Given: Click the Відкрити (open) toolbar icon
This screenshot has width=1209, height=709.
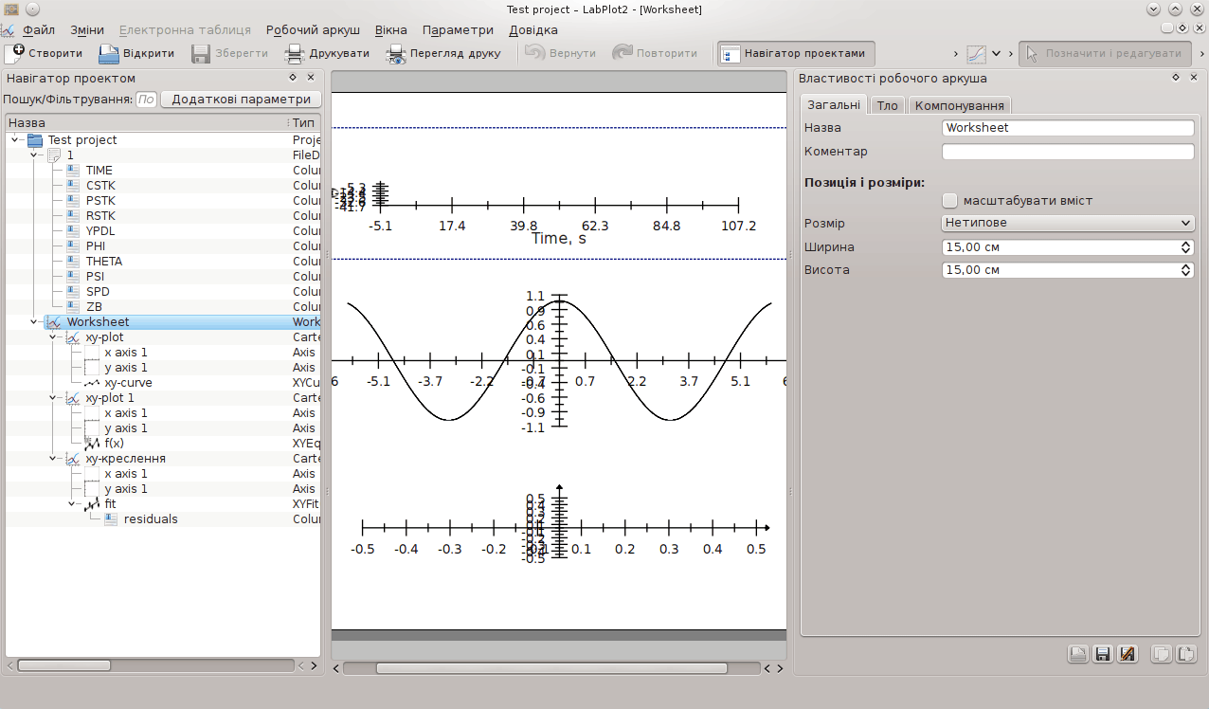Looking at the screenshot, I should [108, 53].
